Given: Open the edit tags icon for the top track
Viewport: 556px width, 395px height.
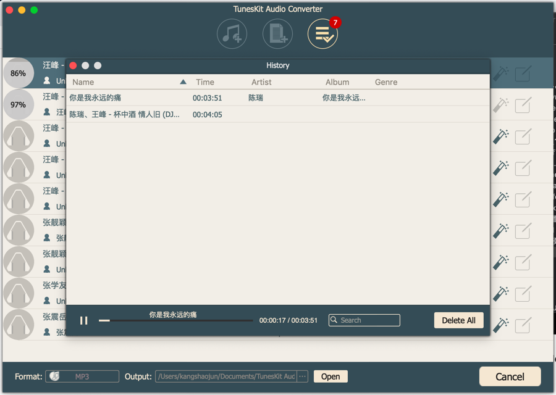Looking at the screenshot, I should tap(522, 73).
